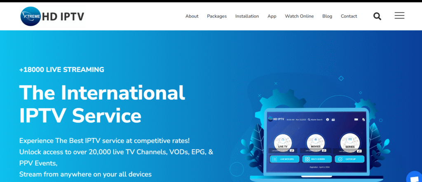Viewport: 422px width, 182px height.
Task: Click the SERIES circle in laptop illustration
Action: click(350, 142)
